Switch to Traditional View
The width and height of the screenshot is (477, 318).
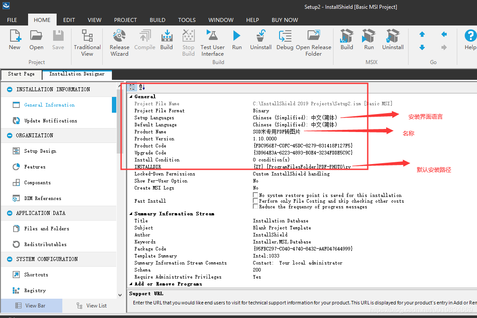87,43
